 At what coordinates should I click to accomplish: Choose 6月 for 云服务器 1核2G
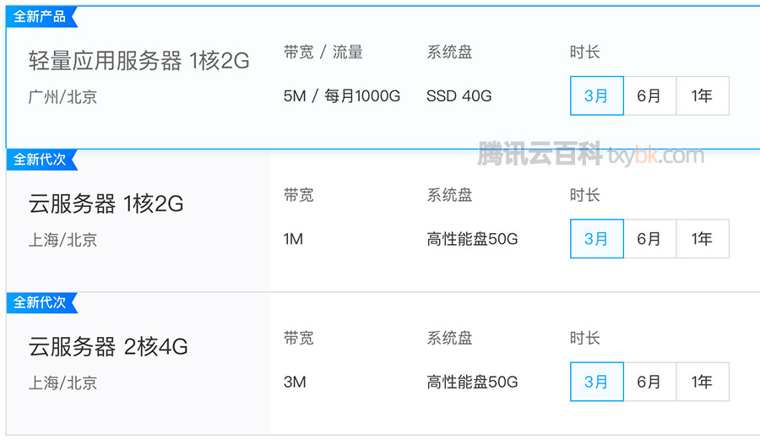(649, 238)
